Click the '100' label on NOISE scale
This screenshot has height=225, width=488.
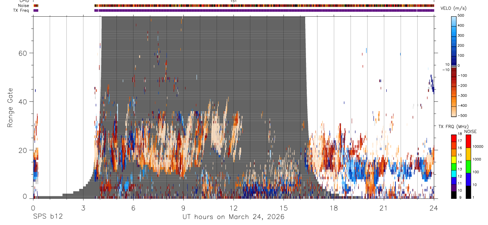click(476, 172)
